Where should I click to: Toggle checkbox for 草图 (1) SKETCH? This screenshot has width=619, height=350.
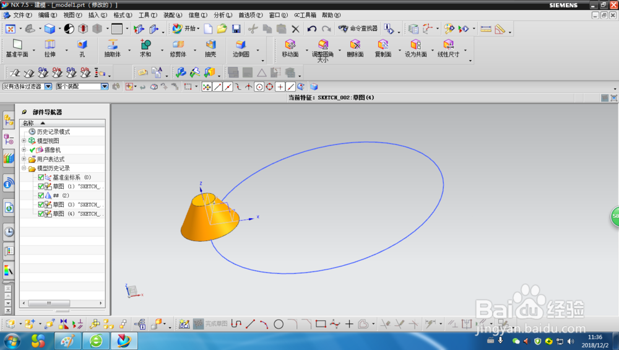41,186
